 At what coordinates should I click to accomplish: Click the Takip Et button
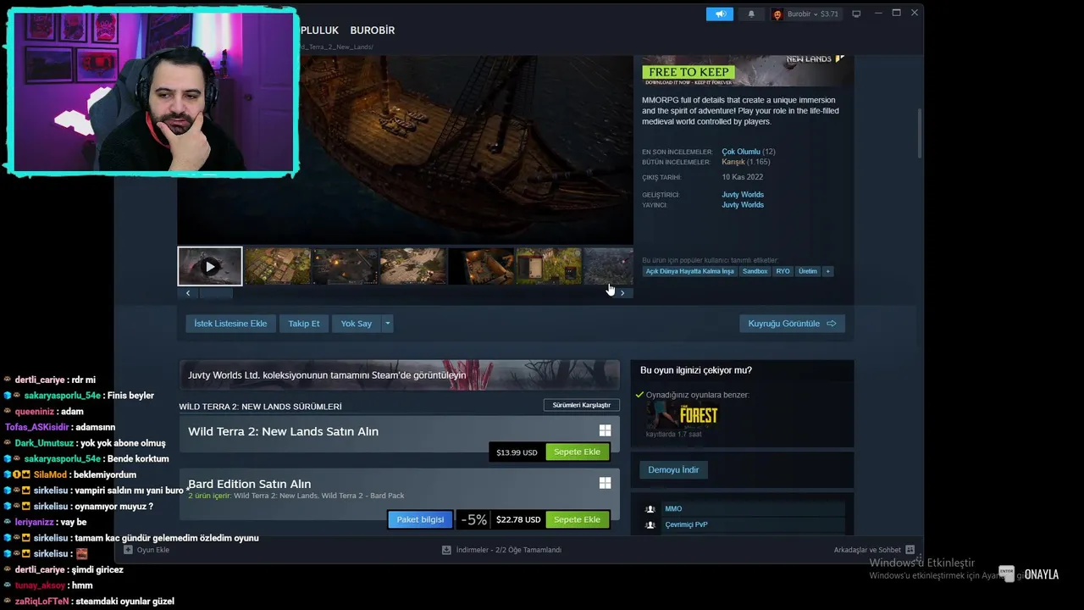coord(304,324)
